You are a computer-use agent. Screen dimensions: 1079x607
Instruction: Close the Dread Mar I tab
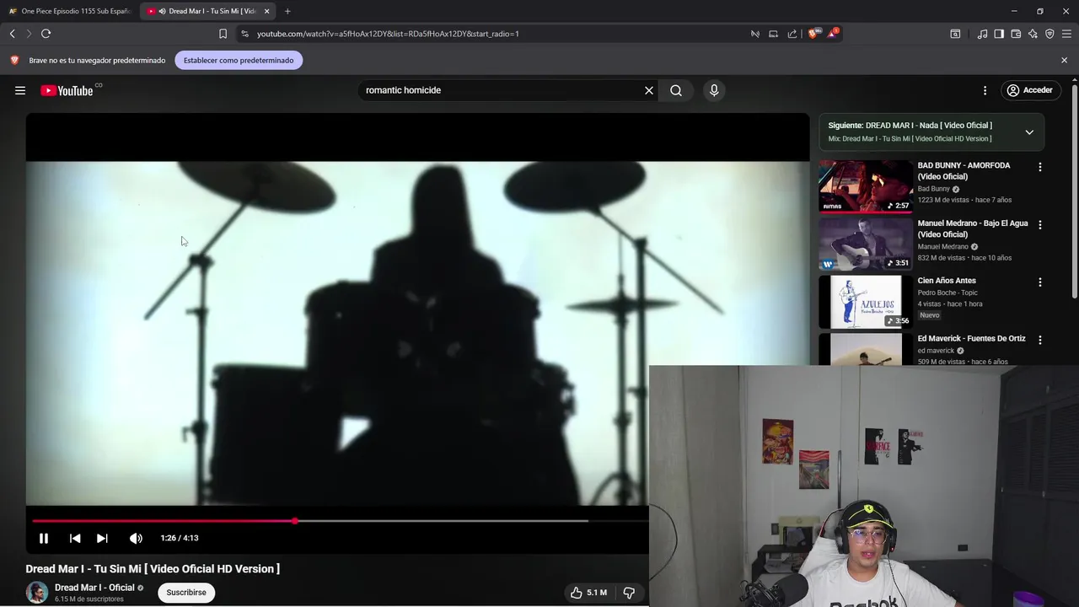[x=266, y=11]
